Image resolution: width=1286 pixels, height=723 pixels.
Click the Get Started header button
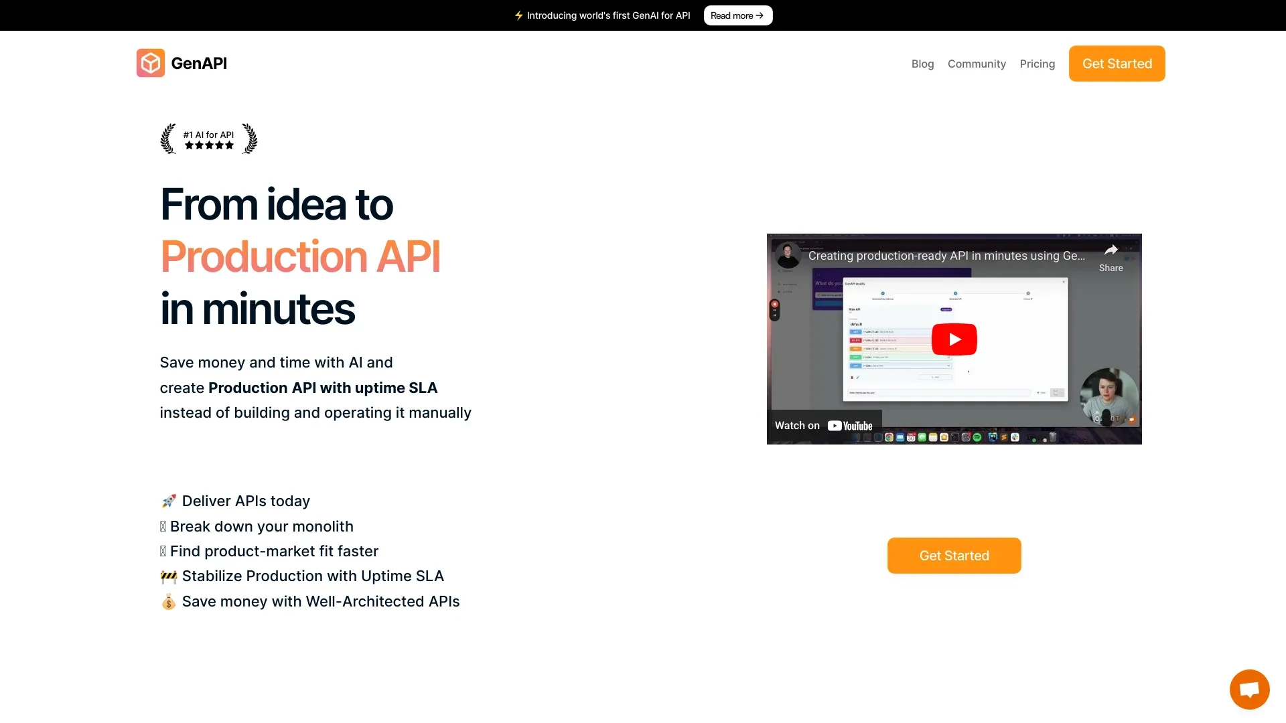1117,63
